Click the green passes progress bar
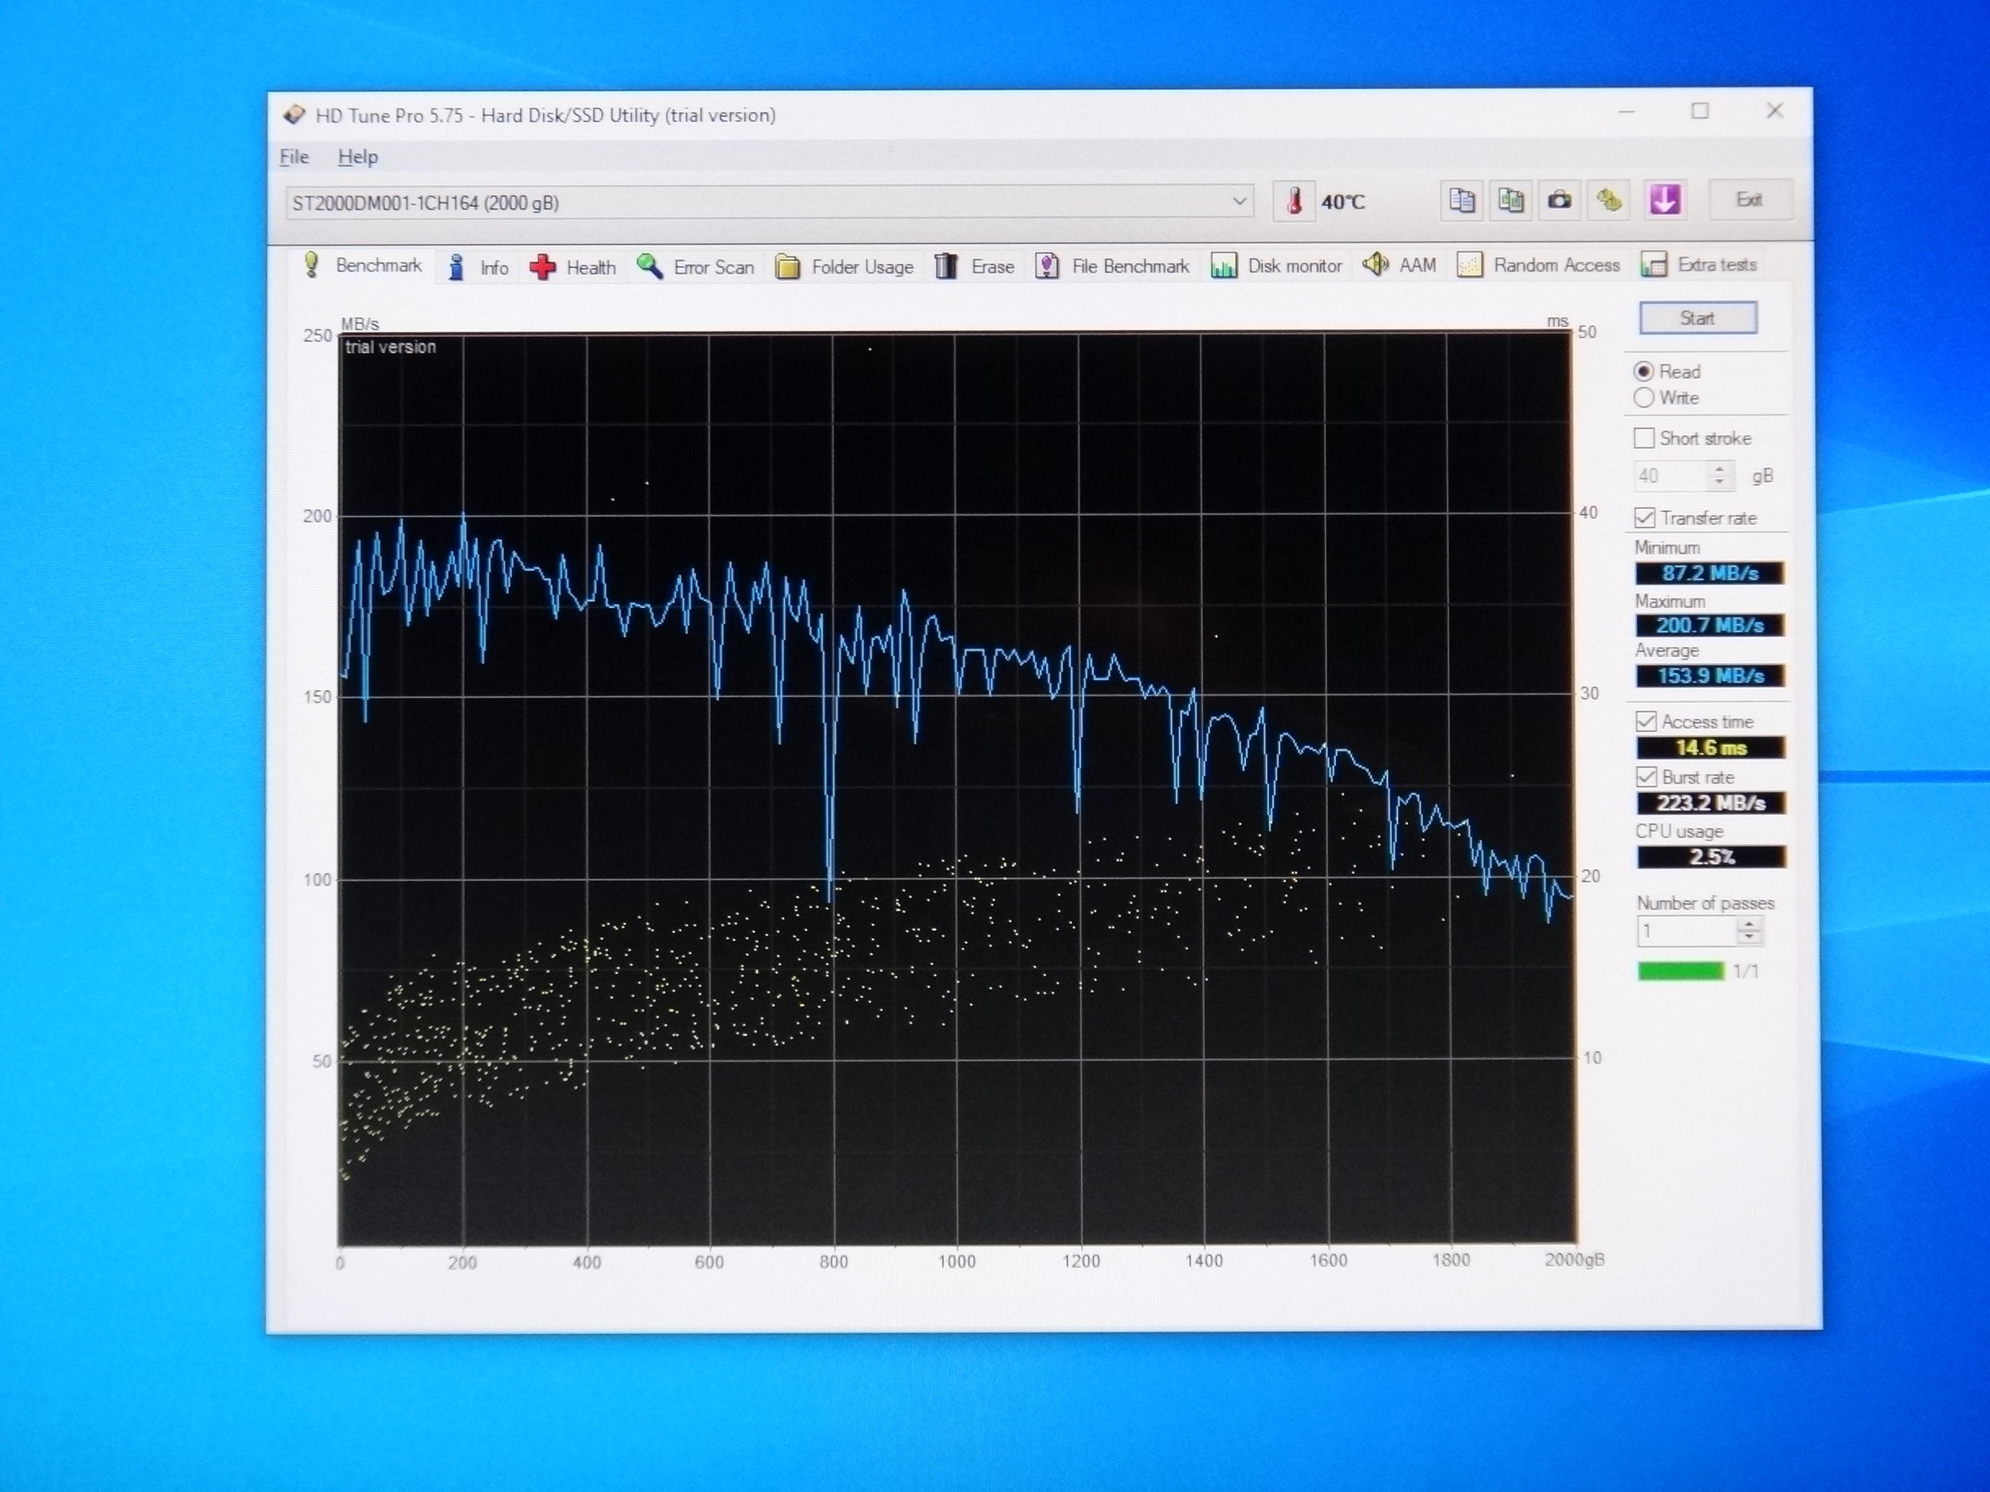 click(1680, 972)
